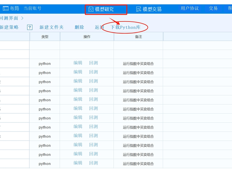232x174 pixels.
Task: Click the 备注 column header
Action: 138,37
